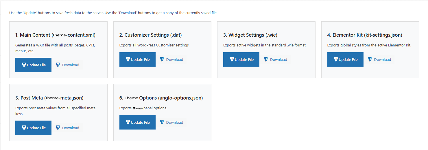The image size is (428, 150).
Task: Download the Widget Settings .wie file
Action: click(x=278, y=59)
